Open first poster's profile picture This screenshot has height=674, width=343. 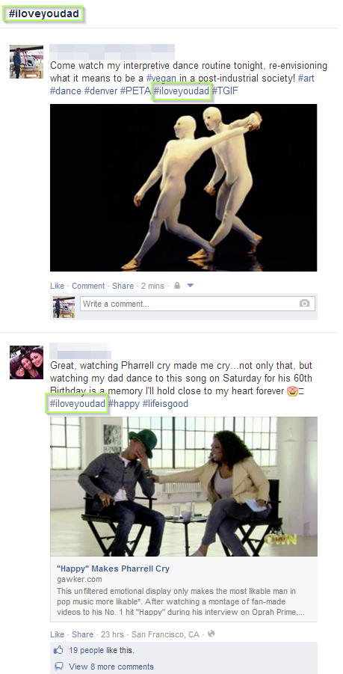click(27, 61)
